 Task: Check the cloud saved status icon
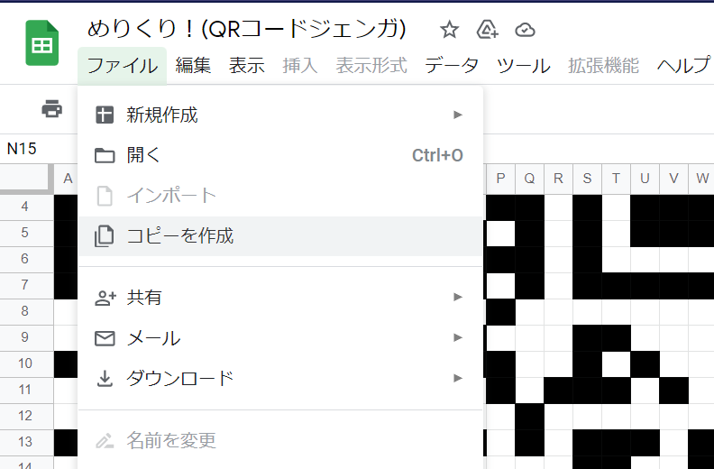[x=525, y=30]
